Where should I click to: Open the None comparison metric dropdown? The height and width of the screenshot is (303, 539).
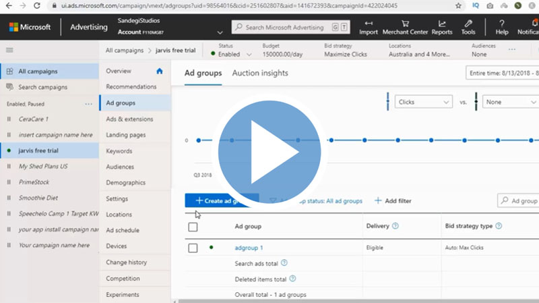click(x=511, y=102)
